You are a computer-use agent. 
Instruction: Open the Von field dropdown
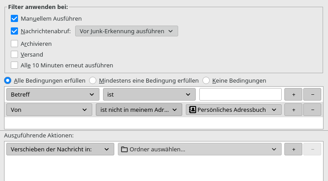click(49, 110)
